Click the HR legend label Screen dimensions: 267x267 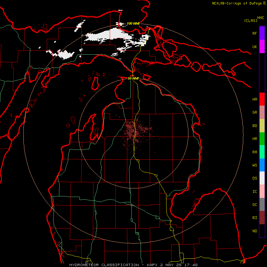(x=255, y=139)
